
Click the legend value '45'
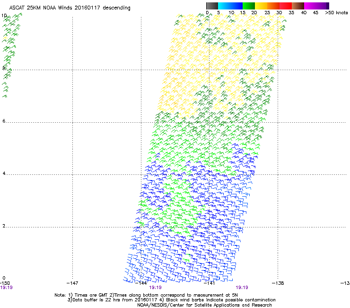coord(315,13)
